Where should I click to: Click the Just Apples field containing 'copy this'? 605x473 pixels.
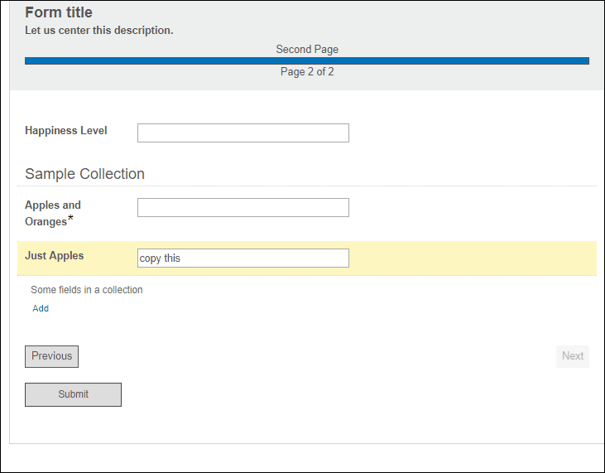(x=243, y=258)
